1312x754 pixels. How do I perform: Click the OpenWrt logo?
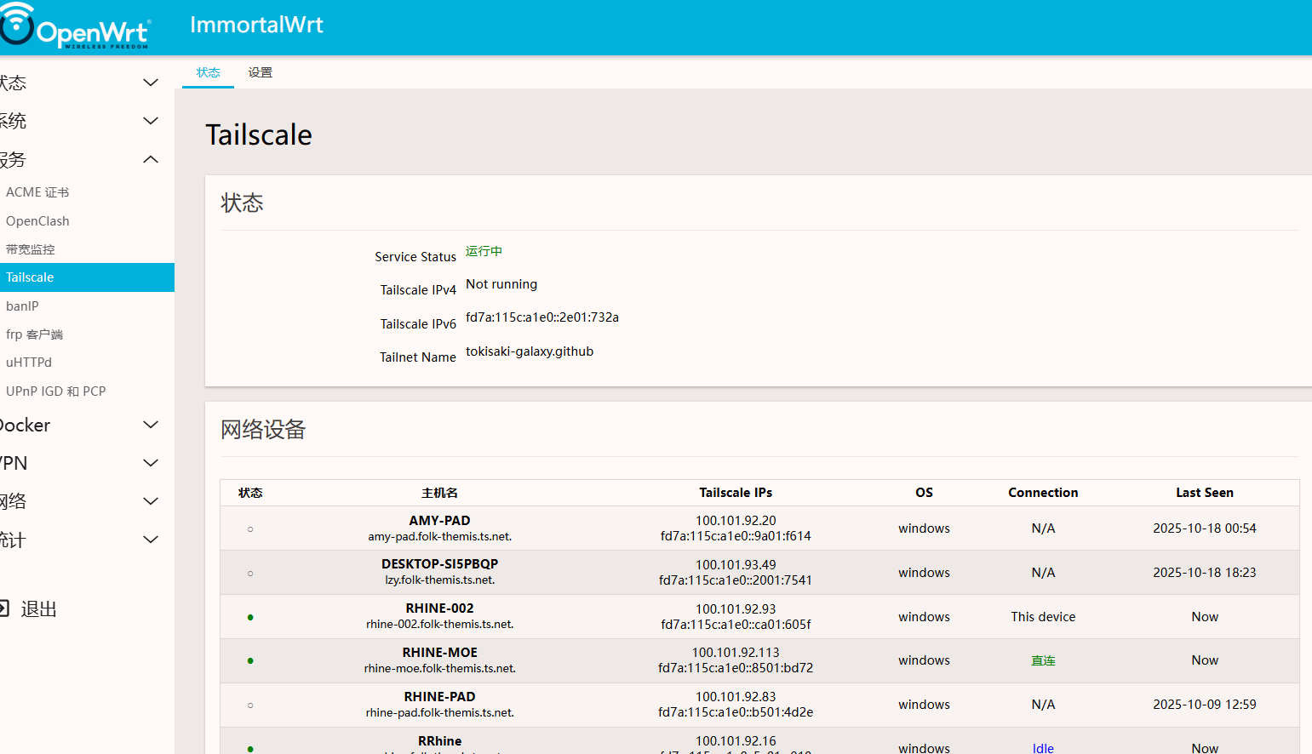point(75,26)
